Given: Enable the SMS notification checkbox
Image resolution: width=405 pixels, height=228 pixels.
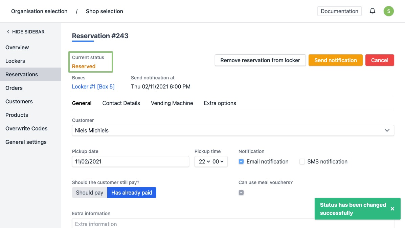Looking at the screenshot, I should pyautogui.click(x=302, y=161).
